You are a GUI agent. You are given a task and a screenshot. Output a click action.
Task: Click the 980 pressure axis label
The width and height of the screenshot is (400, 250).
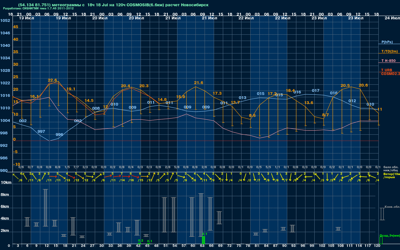(x=4, y=171)
